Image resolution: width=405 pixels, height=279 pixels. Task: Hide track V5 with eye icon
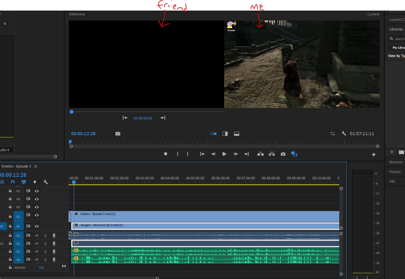pyautogui.click(x=37, y=191)
